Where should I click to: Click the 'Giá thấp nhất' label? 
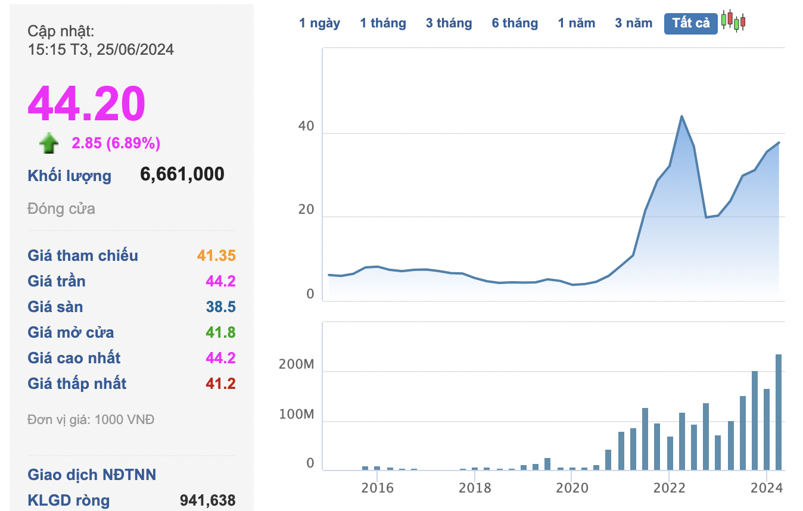coord(77,384)
